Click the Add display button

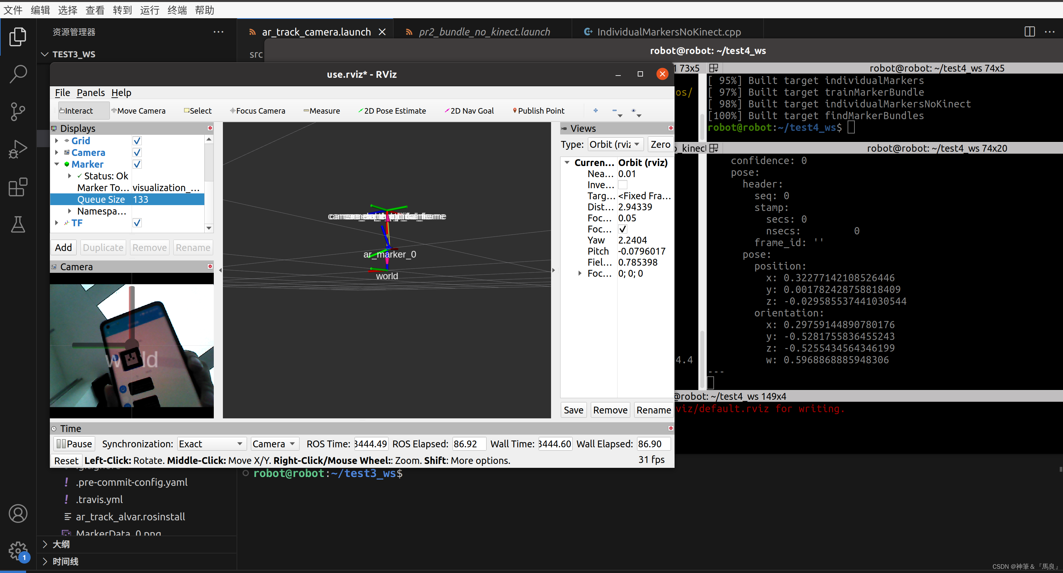(64, 247)
